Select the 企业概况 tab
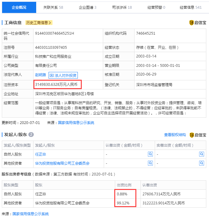209x217 pixels. pos(19,7)
